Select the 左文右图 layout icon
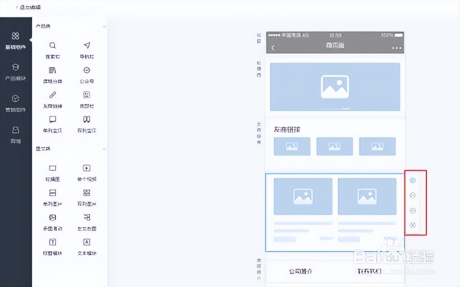This screenshot has height=287, width=460. pyautogui.click(x=86, y=218)
